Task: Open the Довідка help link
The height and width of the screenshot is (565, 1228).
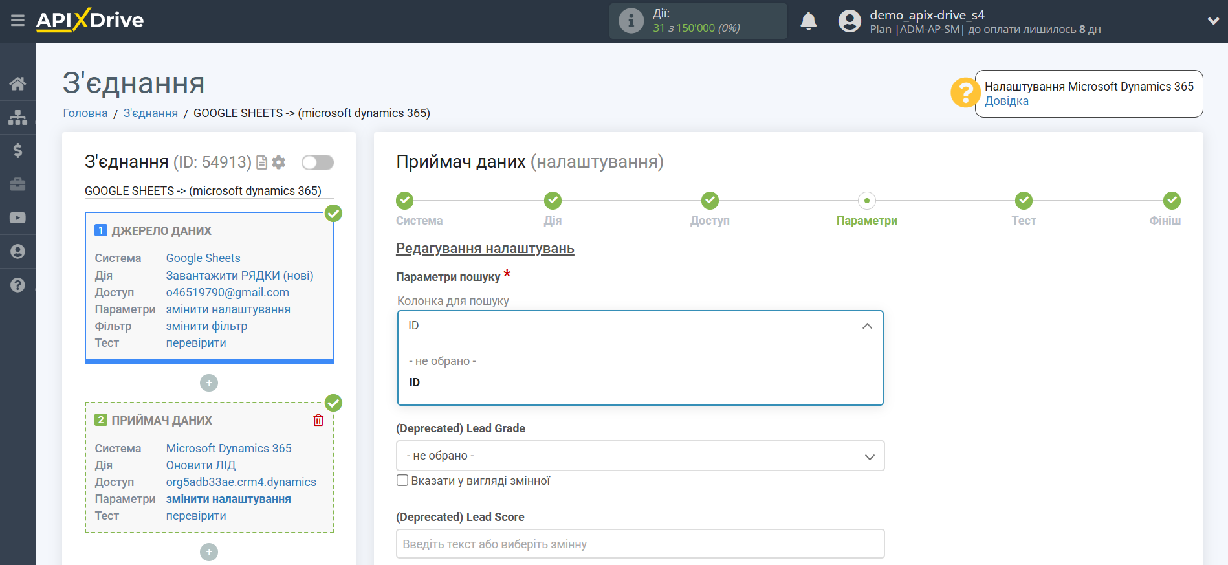Action: (1006, 101)
